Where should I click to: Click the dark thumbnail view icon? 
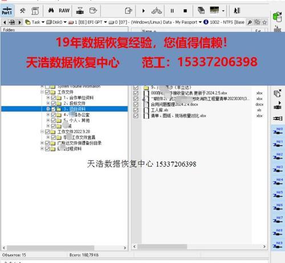214,10
